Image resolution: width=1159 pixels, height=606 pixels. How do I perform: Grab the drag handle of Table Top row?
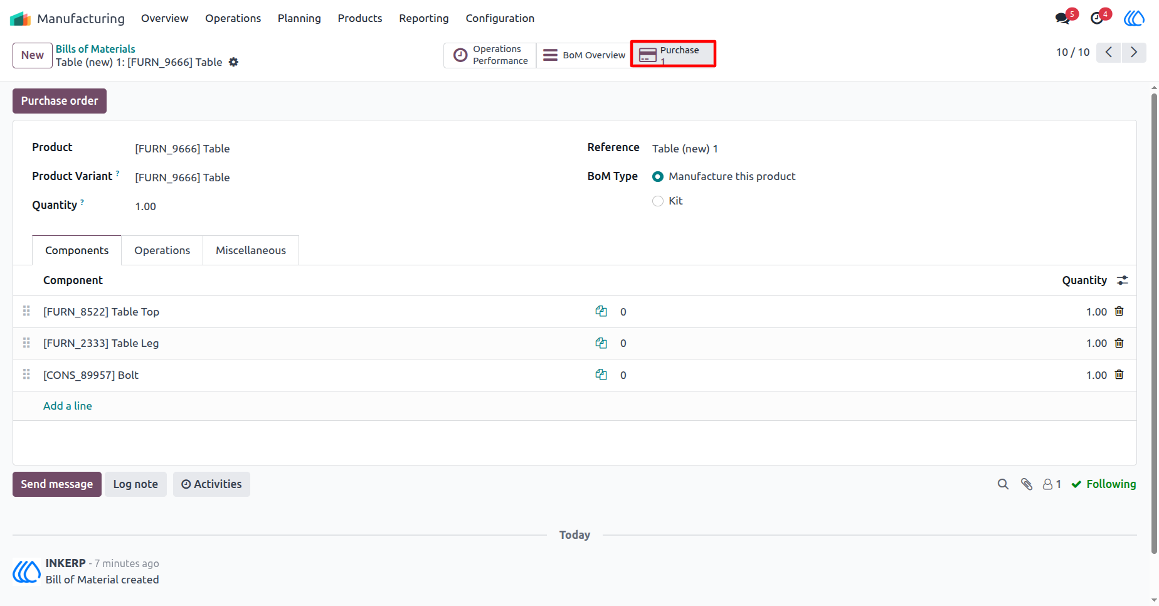[x=26, y=311]
